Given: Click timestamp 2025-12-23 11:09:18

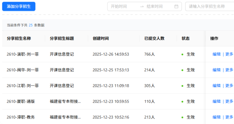Looking at the screenshot, I should coord(111,86).
